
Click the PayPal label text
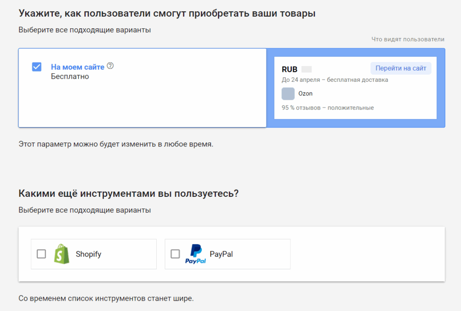pos(221,254)
